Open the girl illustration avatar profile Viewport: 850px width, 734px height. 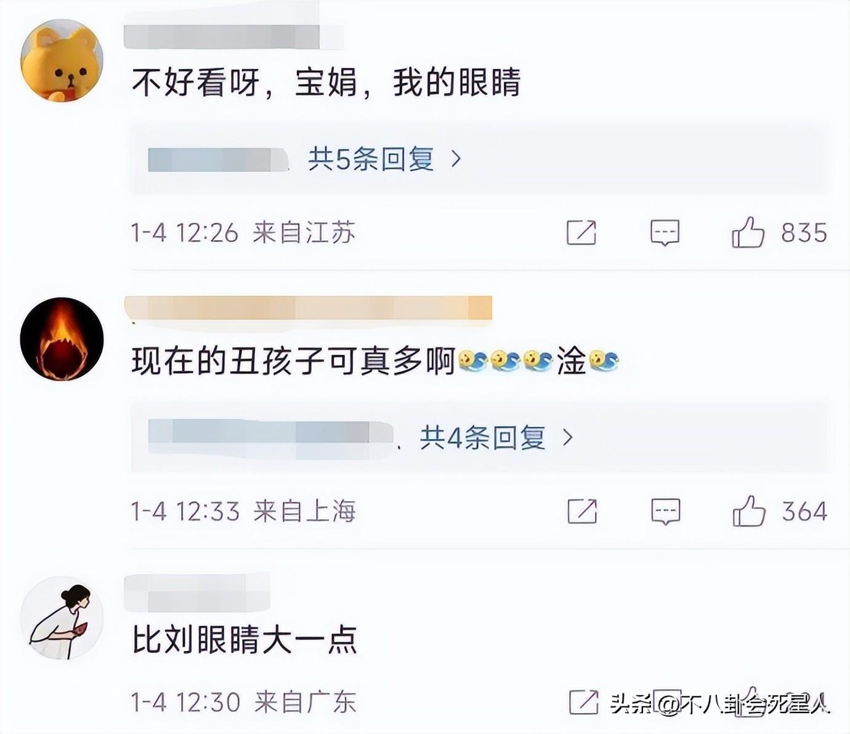tap(62, 618)
